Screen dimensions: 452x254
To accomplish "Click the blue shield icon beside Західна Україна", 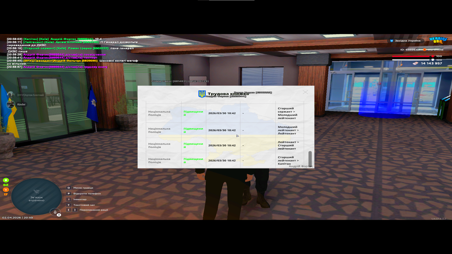I will pos(392,41).
